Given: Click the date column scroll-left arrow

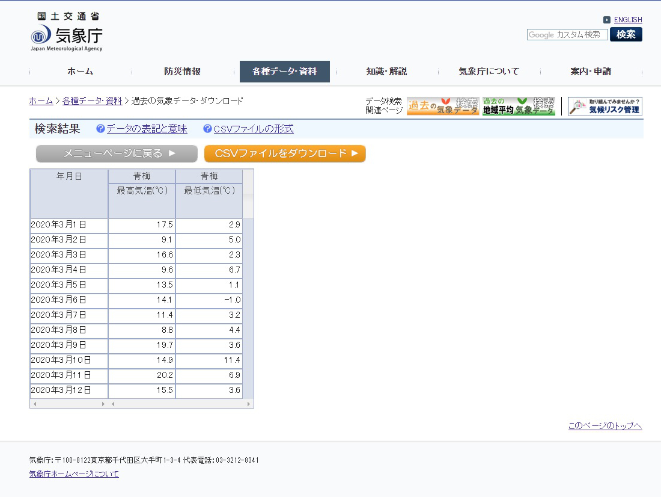Looking at the screenshot, I should click(35, 404).
